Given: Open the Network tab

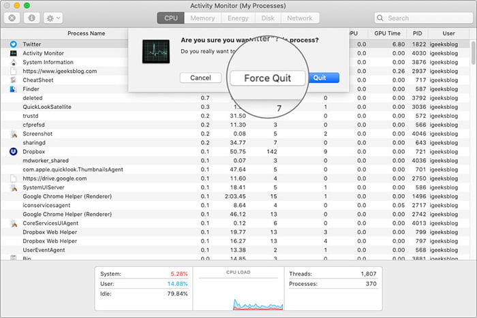Looking at the screenshot, I should [x=300, y=18].
